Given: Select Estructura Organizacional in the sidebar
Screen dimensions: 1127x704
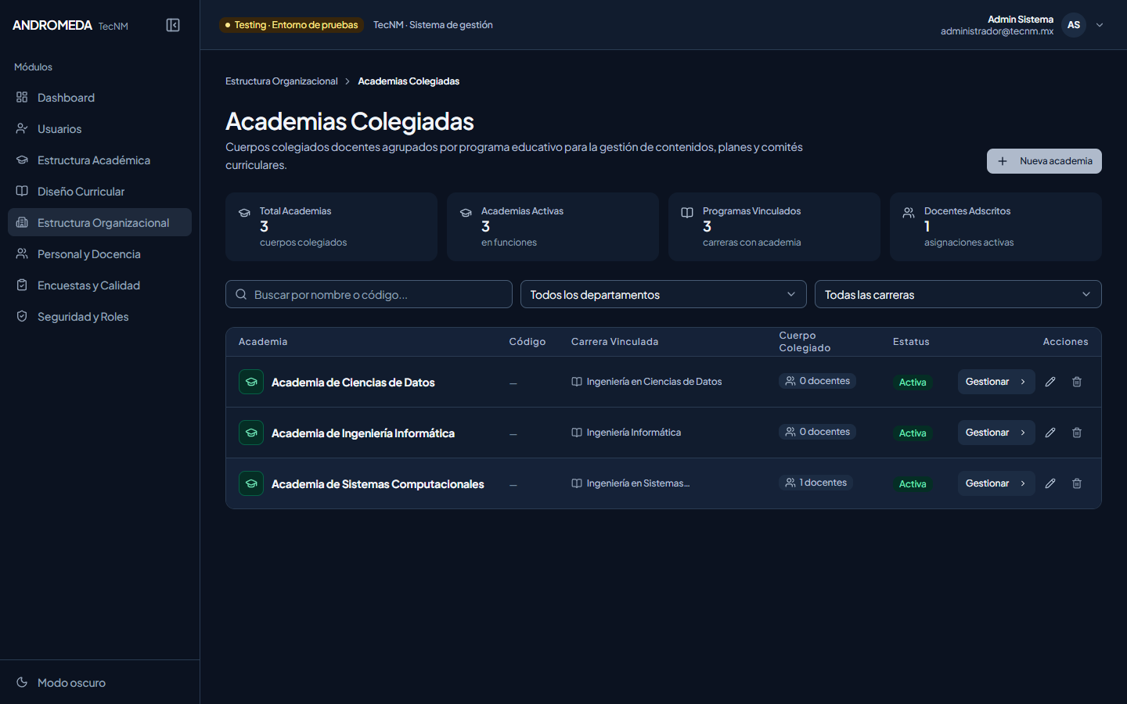Looking at the screenshot, I should click(x=99, y=222).
